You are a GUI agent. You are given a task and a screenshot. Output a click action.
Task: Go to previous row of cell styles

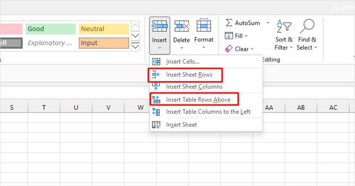tap(135, 26)
